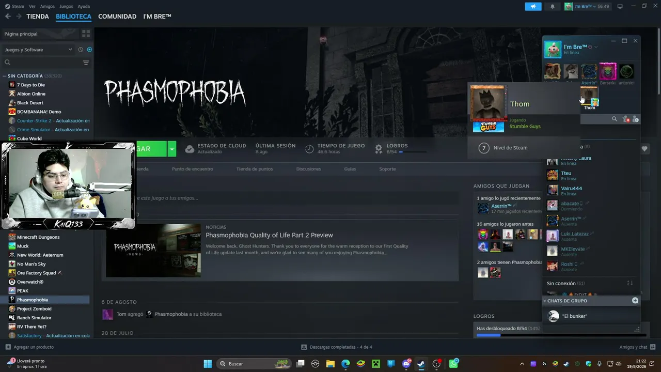The height and width of the screenshot is (372, 661).
Task: Switch to the COMUNIDAD tab
Action: (117, 17)
